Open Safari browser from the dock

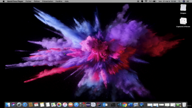coord(25,105)
